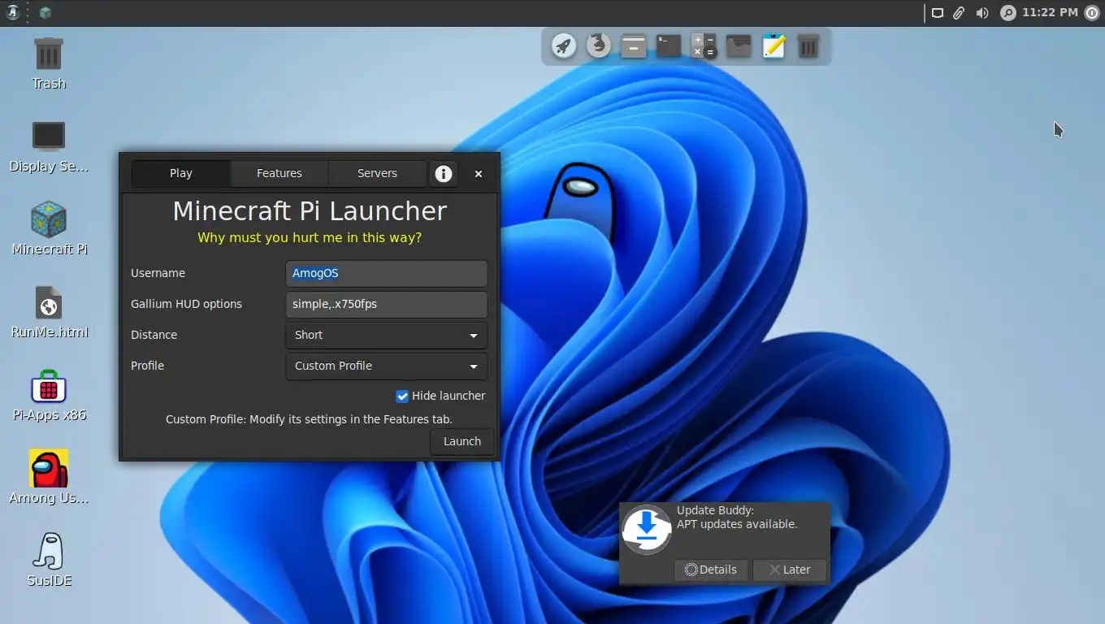1105x624 pixels.
Task: Open the terminal from the dock
Action: [669, 45]
